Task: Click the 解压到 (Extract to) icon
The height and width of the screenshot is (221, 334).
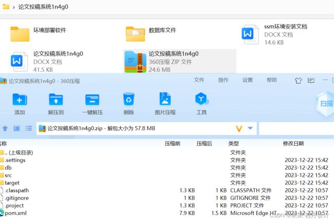Action: (x=56, y=99)
